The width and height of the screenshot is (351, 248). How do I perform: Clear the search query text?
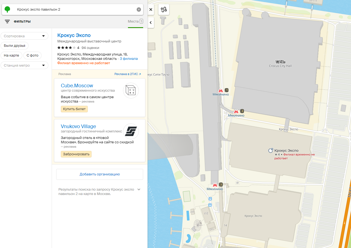(x=139, y=10)
